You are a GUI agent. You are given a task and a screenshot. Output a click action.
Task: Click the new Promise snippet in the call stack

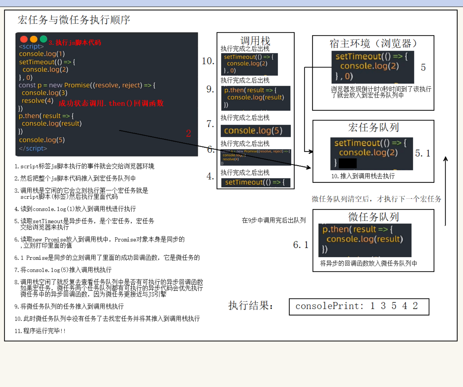[x=256, y=157]
